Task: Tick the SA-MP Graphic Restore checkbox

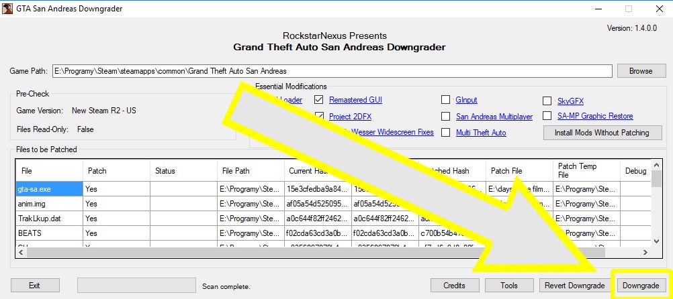Action: click(x=547, y=116)
